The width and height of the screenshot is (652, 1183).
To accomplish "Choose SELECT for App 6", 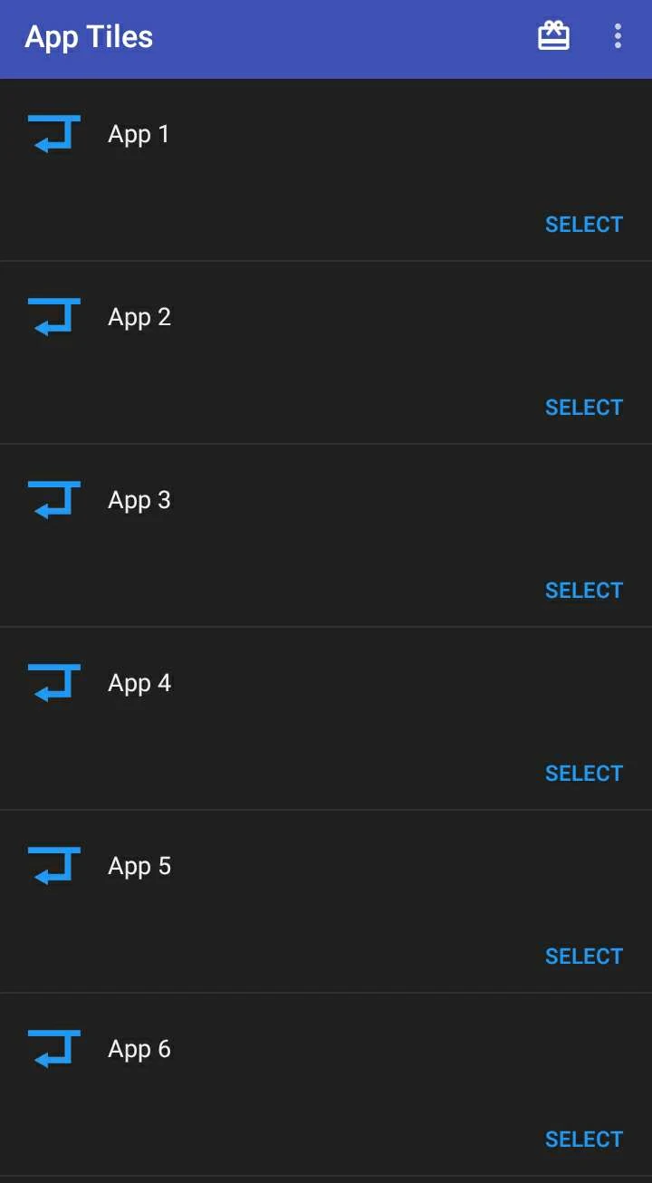I will (584, 1140).
